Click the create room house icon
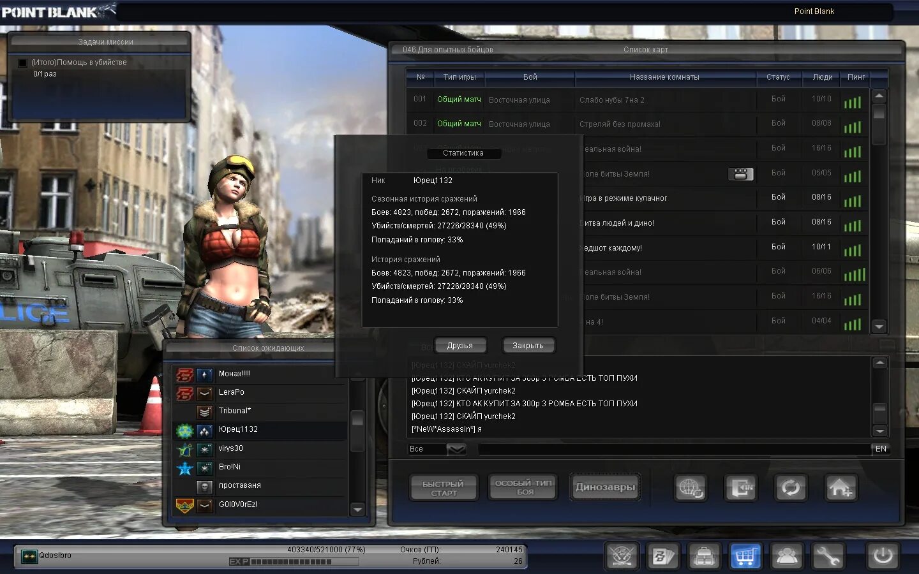This screenshot has height=574, width=919. click(841, 489)
